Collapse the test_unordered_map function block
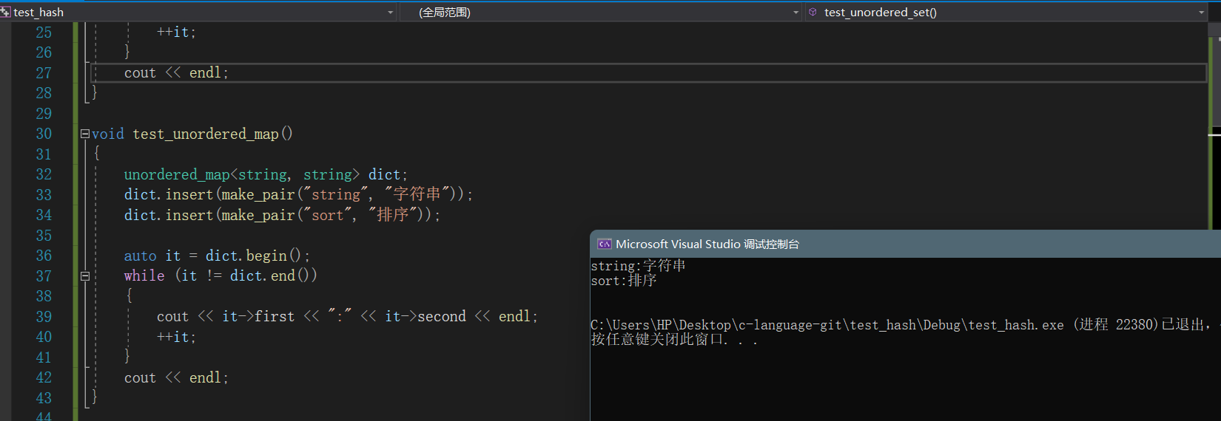The width and height of the screenshot is (1221, 421). pos(85,134)
